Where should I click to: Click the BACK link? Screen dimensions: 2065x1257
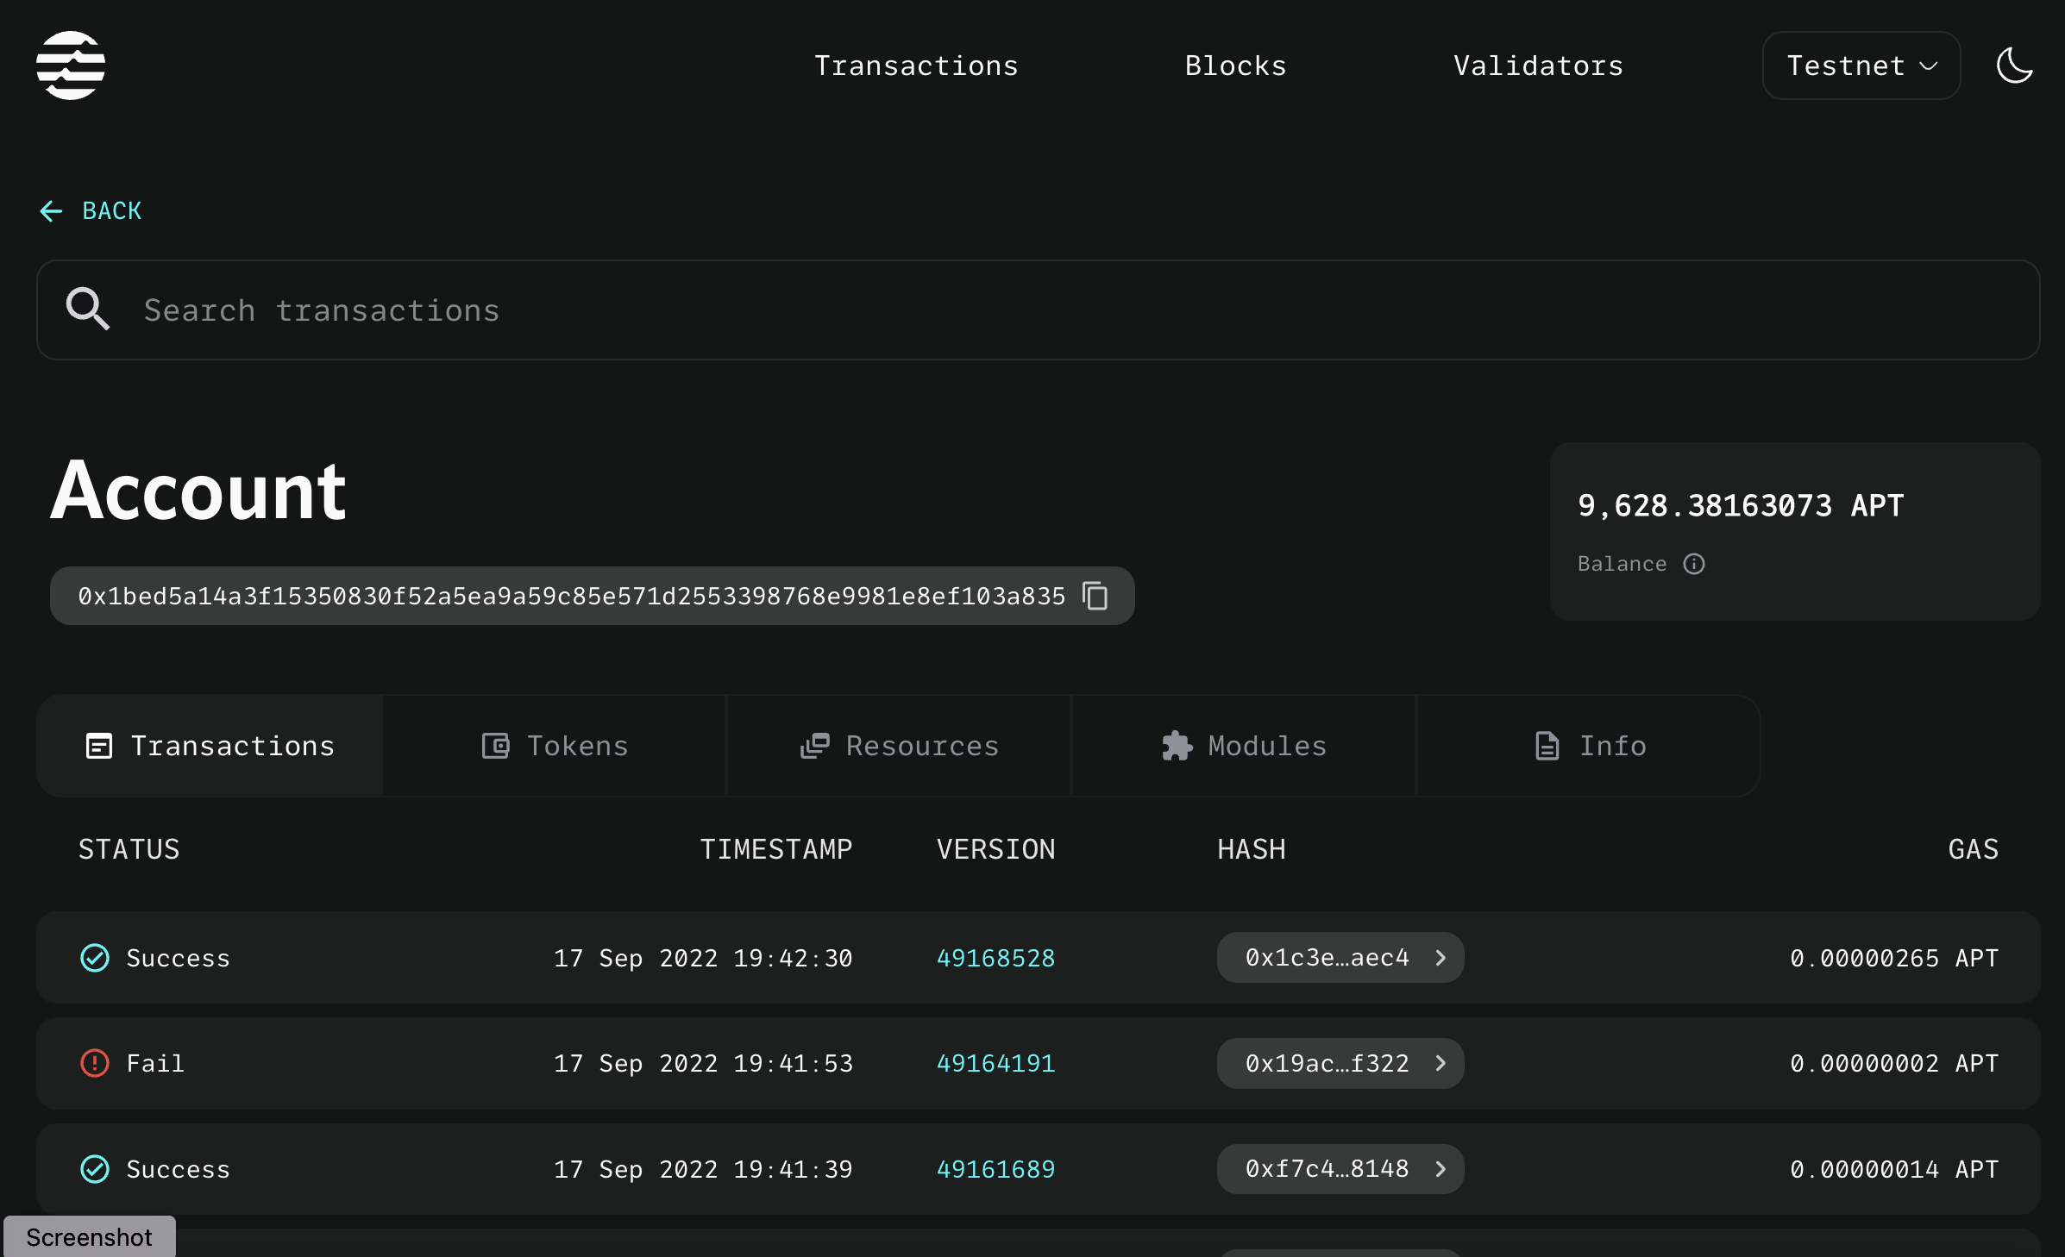pyautogui.click(x=90, y=210)
